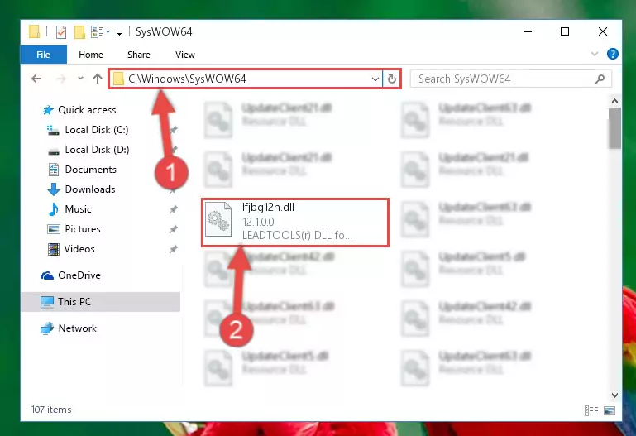Click the pin icon beside Pictures

[173, 229]
